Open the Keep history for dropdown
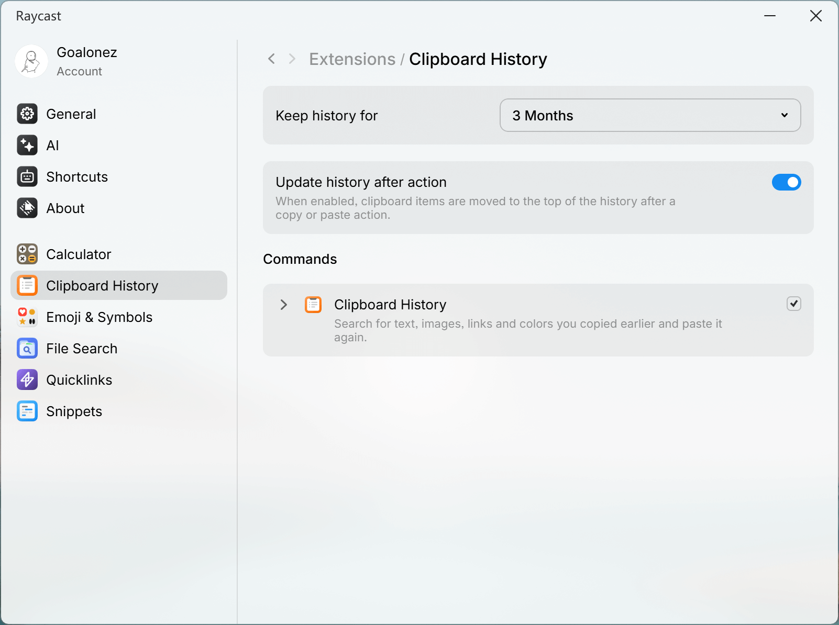 coord(650,115)
